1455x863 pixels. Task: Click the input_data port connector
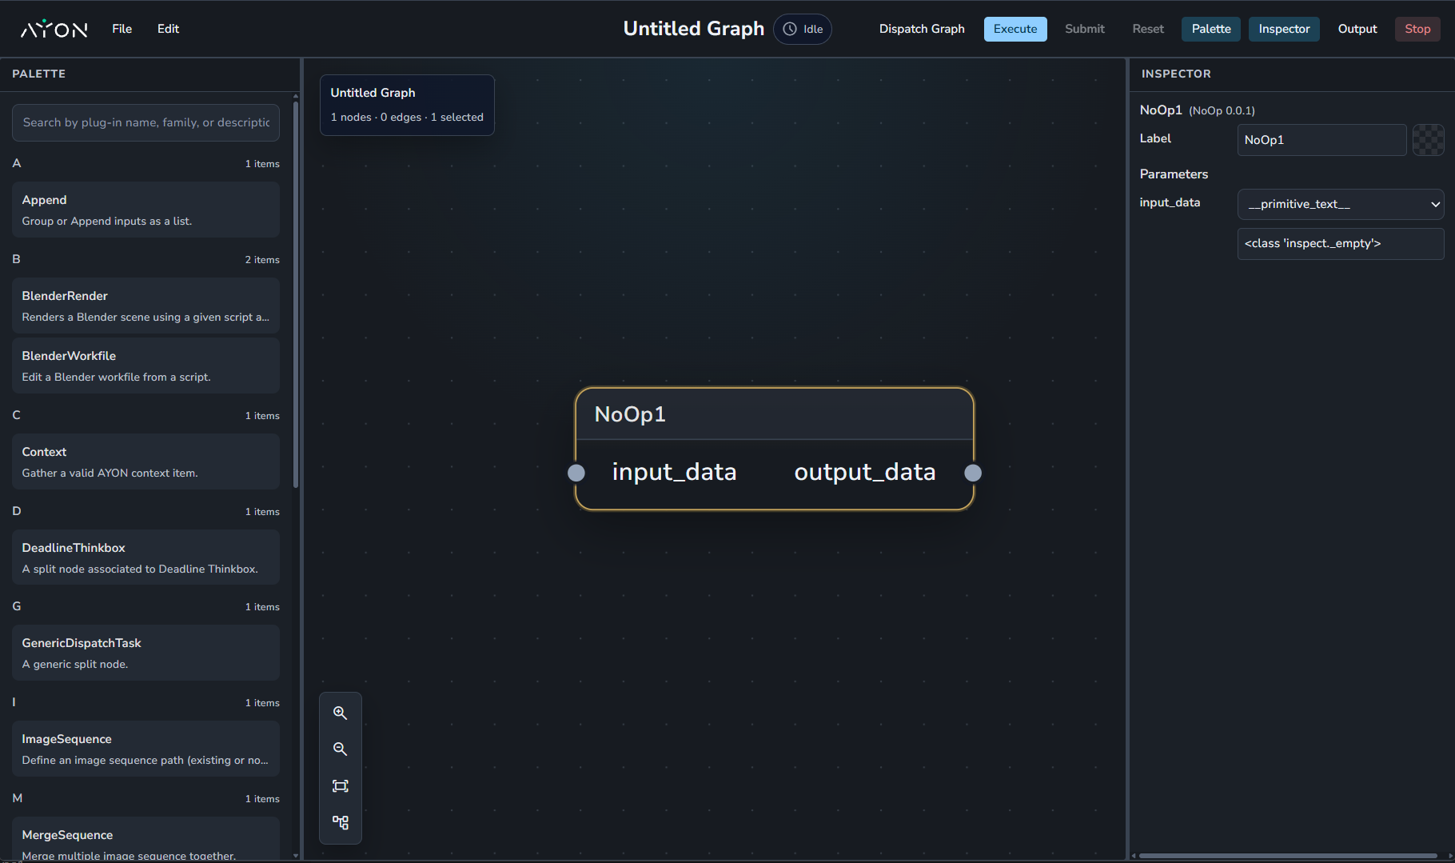(x=576, y=473)
